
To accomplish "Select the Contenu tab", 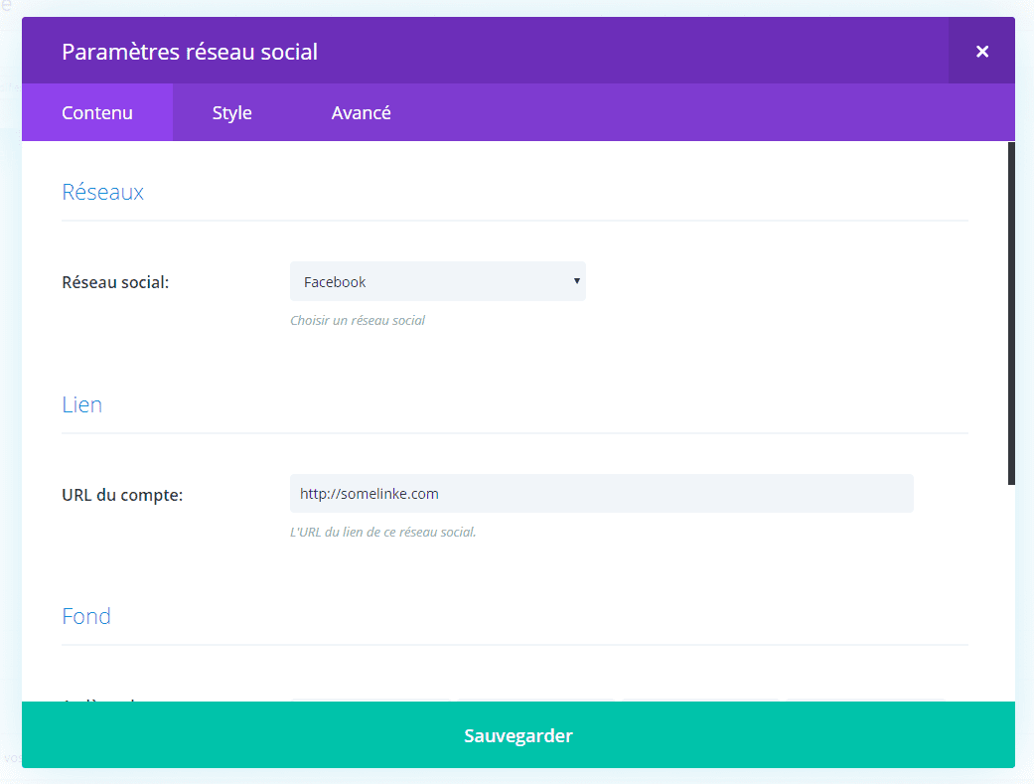I will pyautogui.click(x=96, y=112).
